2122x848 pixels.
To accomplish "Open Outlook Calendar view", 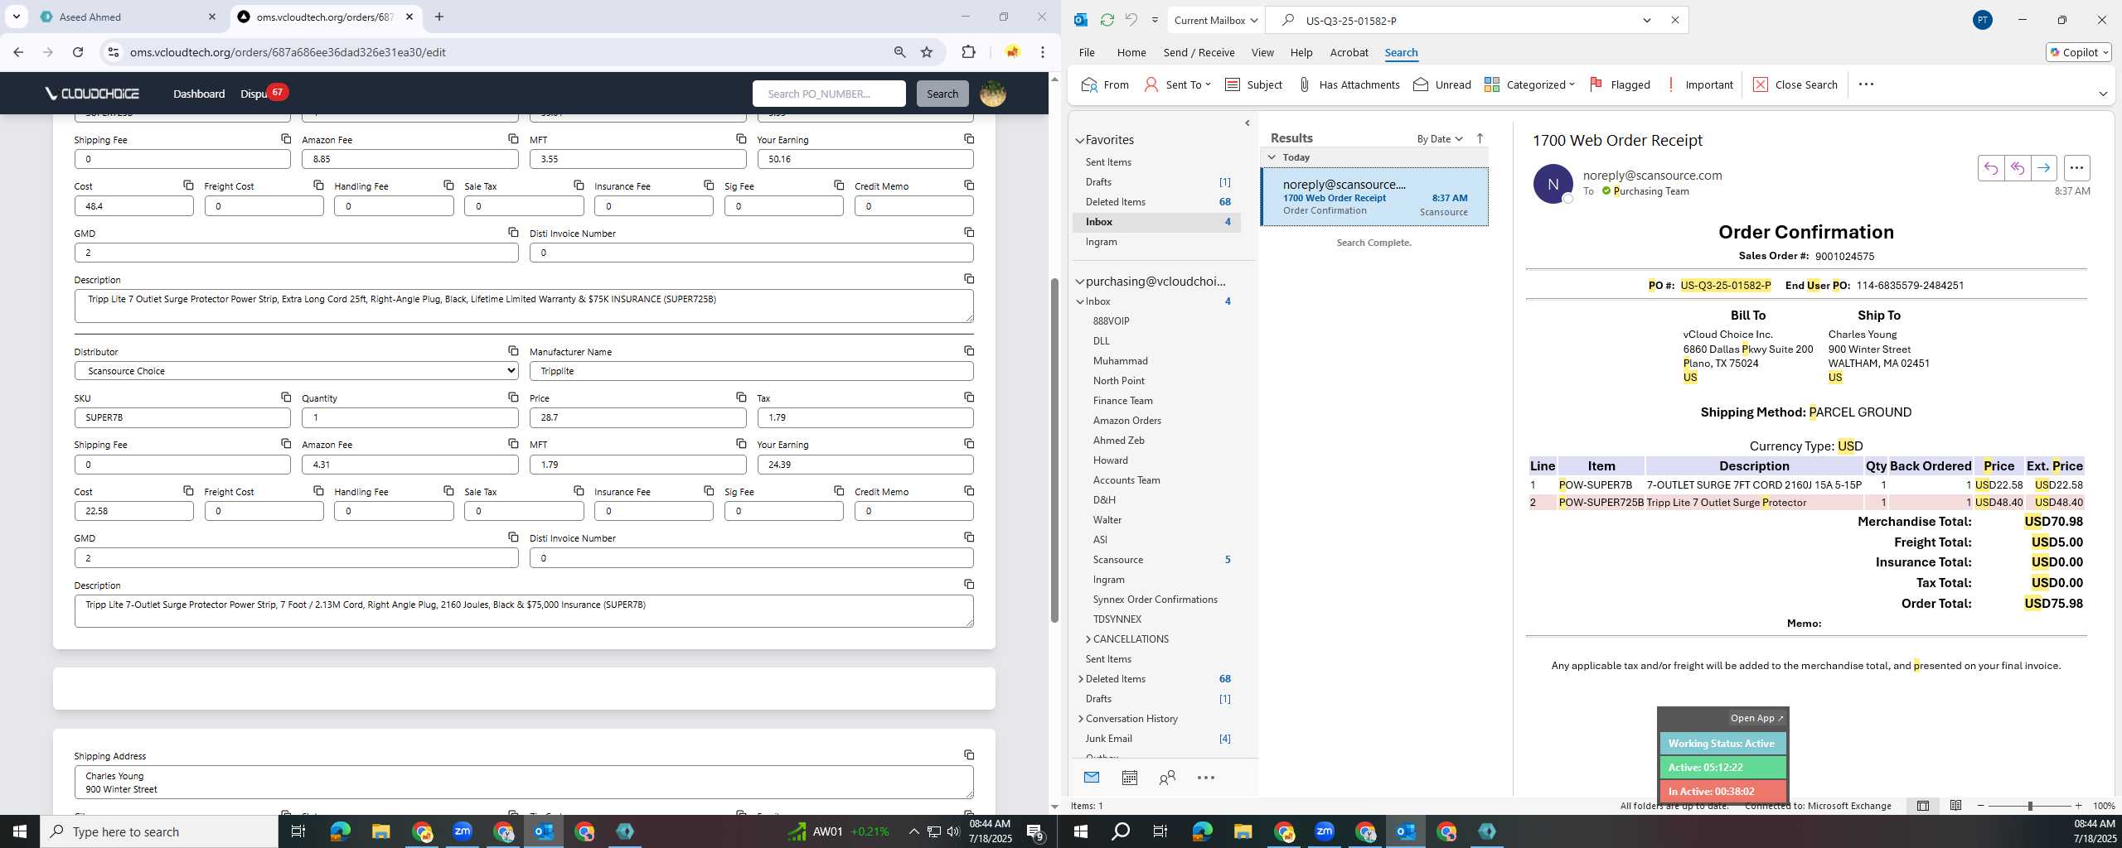I will (1129, 778).
